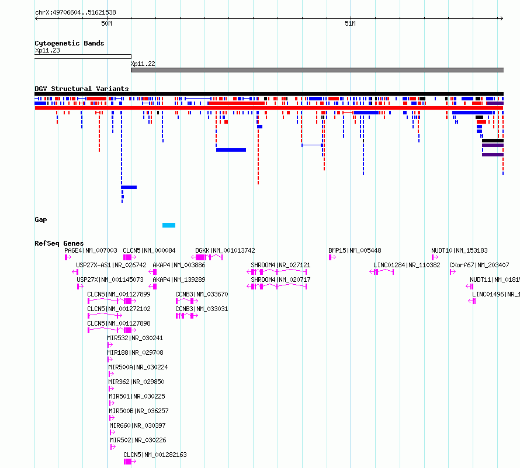
Task: Open the Cytogenetic Bands track title
Action: tap(70, 43)
